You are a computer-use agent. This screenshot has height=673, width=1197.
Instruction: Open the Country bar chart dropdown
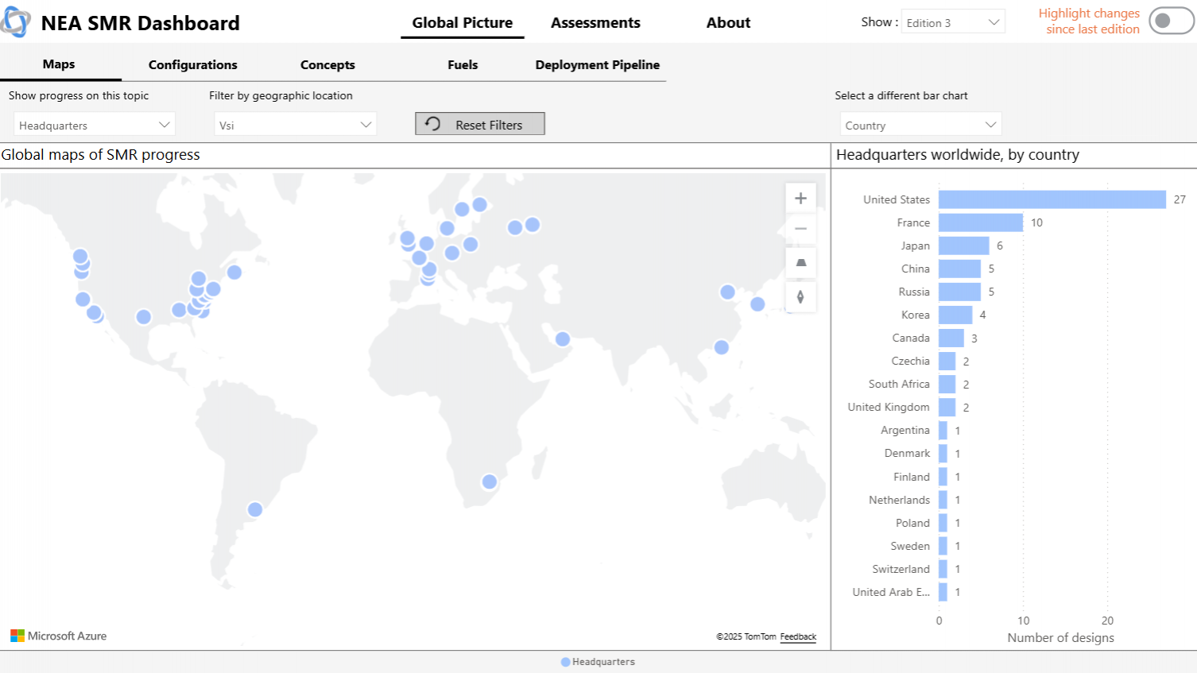tap(920, 125)
